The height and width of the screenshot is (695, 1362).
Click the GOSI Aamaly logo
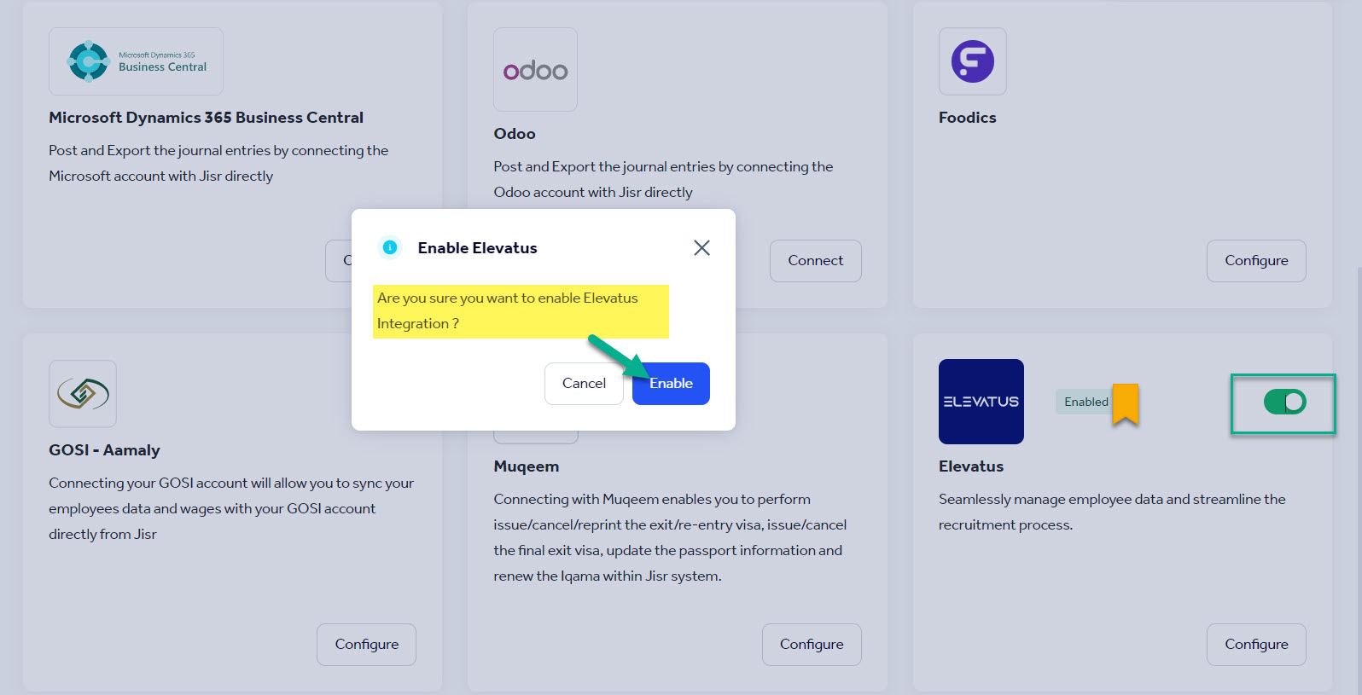click(83, 394)
